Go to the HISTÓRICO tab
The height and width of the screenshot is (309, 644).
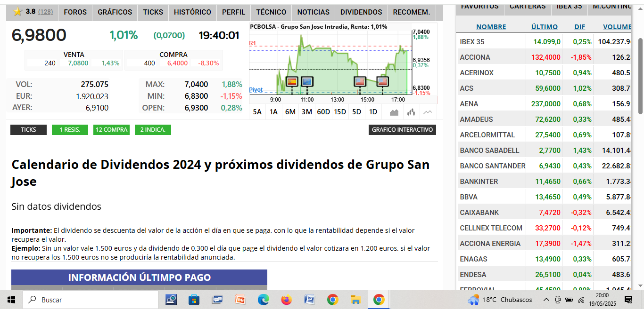(192, 12)
